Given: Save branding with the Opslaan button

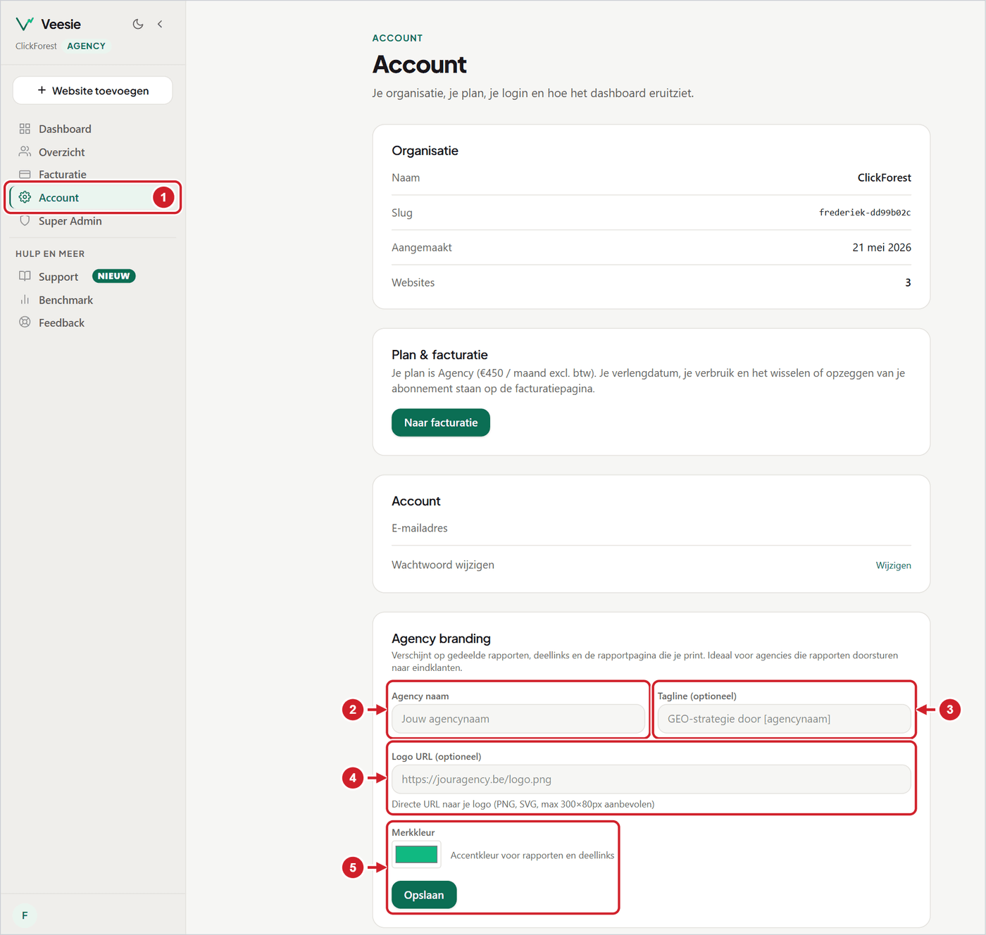Looking at the screenshot, I should click(x=424, y=895).
